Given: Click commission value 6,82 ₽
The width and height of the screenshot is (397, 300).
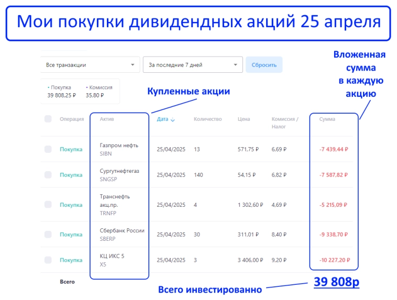Looking at the screenshot, I should (x=279, y=175).
